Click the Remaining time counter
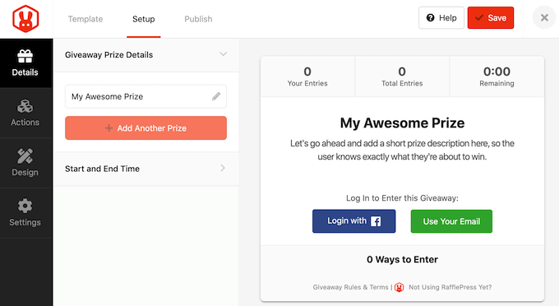The height and width of the screenshot is (306, 559). tap(497, 76)
